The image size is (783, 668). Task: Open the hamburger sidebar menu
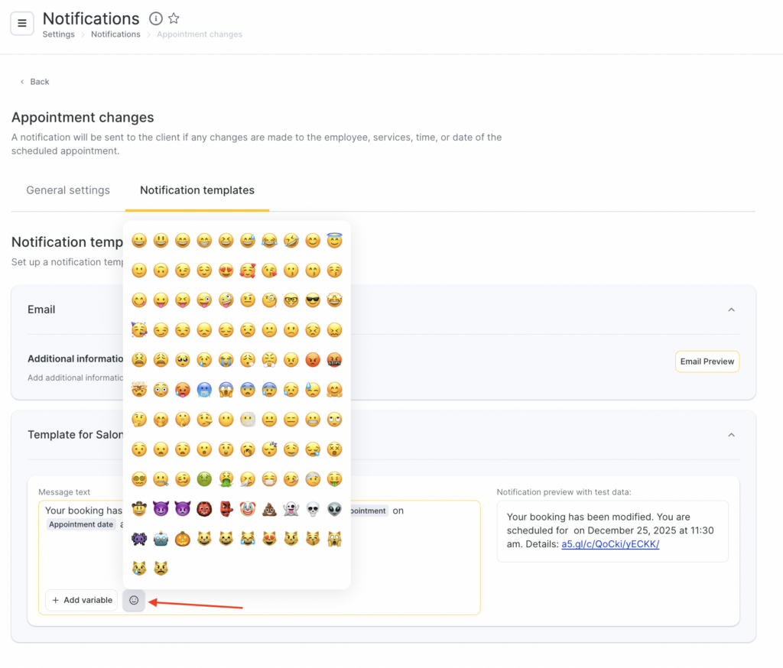click(x=22, y=23)
